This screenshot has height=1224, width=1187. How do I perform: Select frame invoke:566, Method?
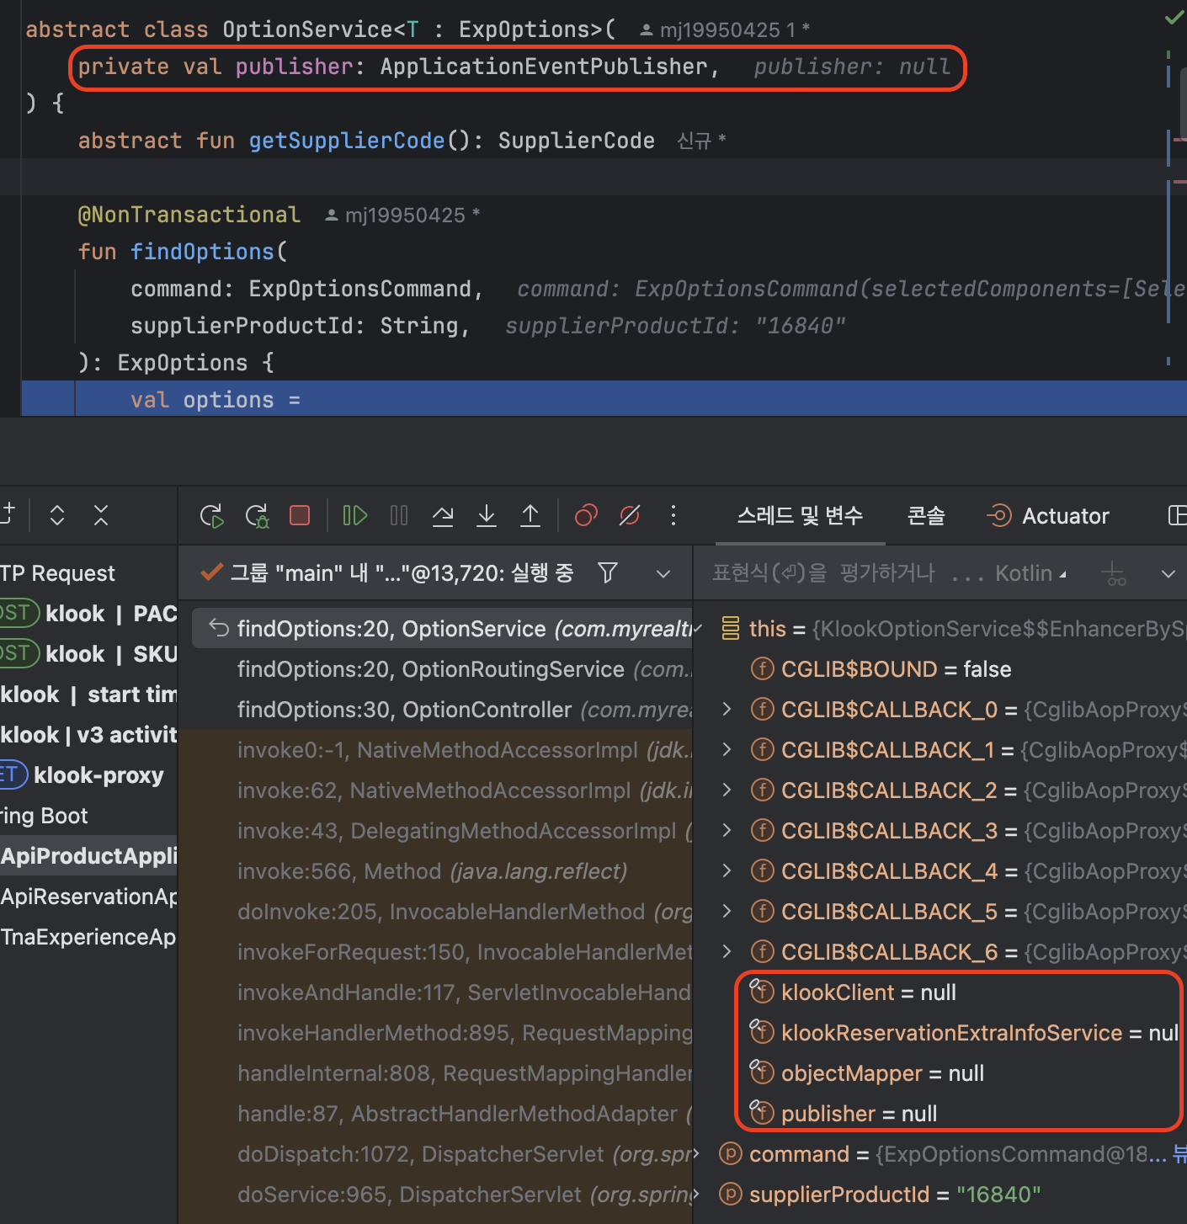[436, 871]
